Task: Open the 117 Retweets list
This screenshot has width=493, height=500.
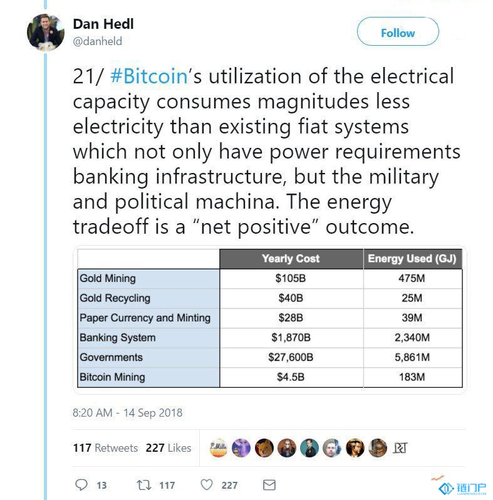Action: point(105,448)
